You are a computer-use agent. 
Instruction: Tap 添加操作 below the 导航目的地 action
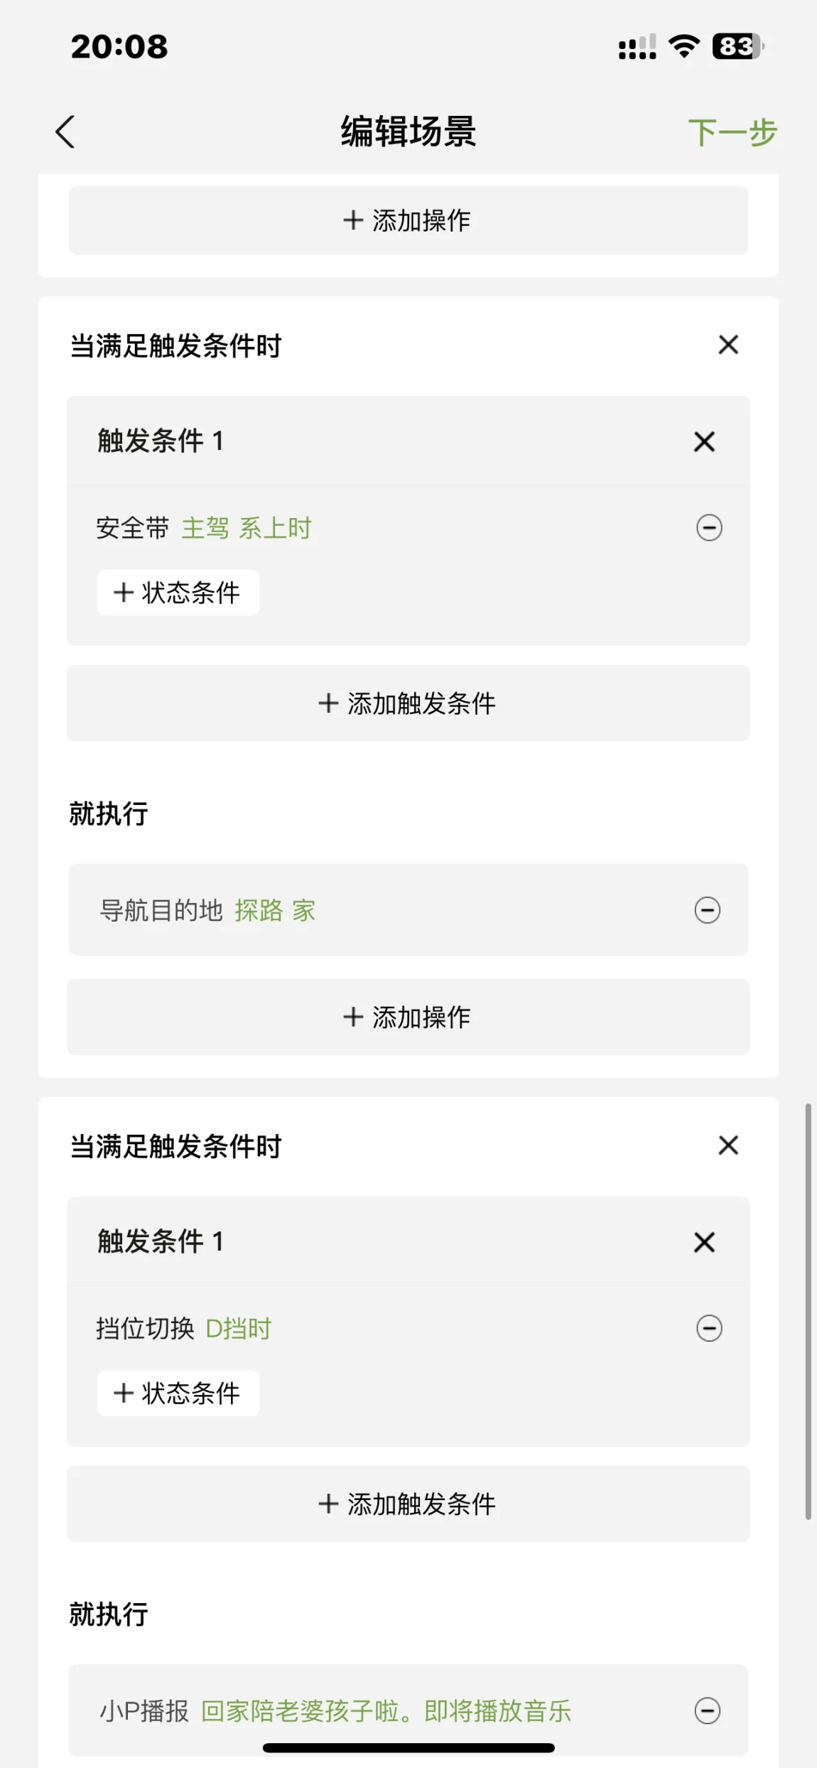[x=408, y=1017]
